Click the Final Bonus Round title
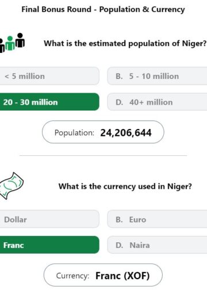The width and height of the screenshot is (207, 290). point(103,9)
